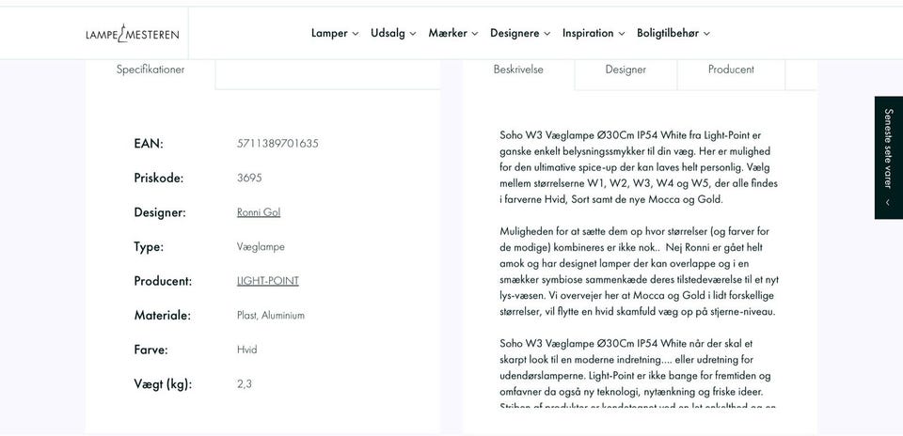Expand the Designere menu
The width and height of the screenshot is (903, 436).
click(x=520, y=34)
